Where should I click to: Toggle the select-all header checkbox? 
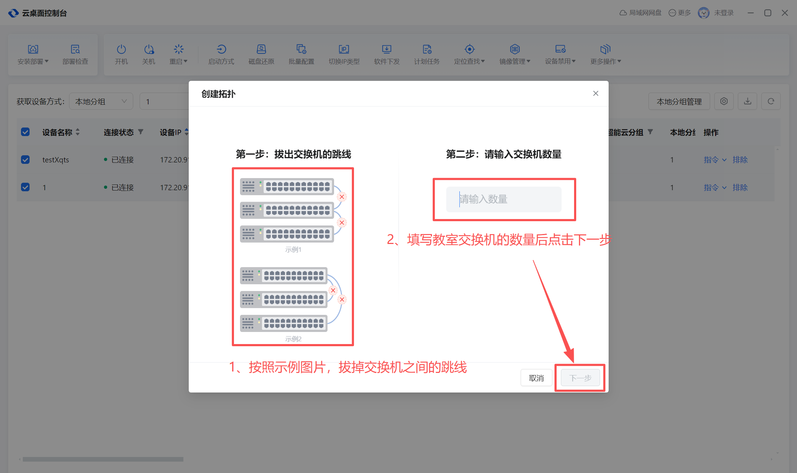click(25, 132)
